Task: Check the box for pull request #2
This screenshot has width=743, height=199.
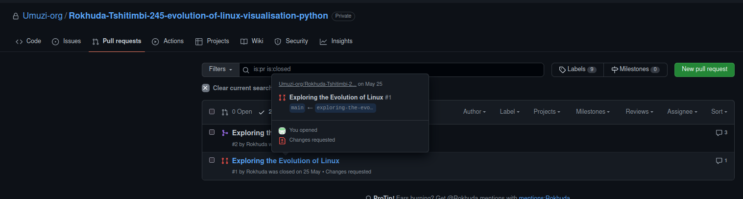Action: [212, 132]
